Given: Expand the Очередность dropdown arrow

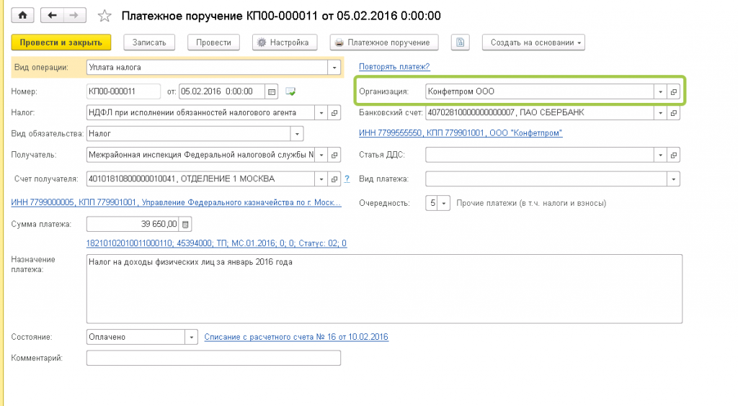Looking at the screenshot, I should click(x=444, y=203).
